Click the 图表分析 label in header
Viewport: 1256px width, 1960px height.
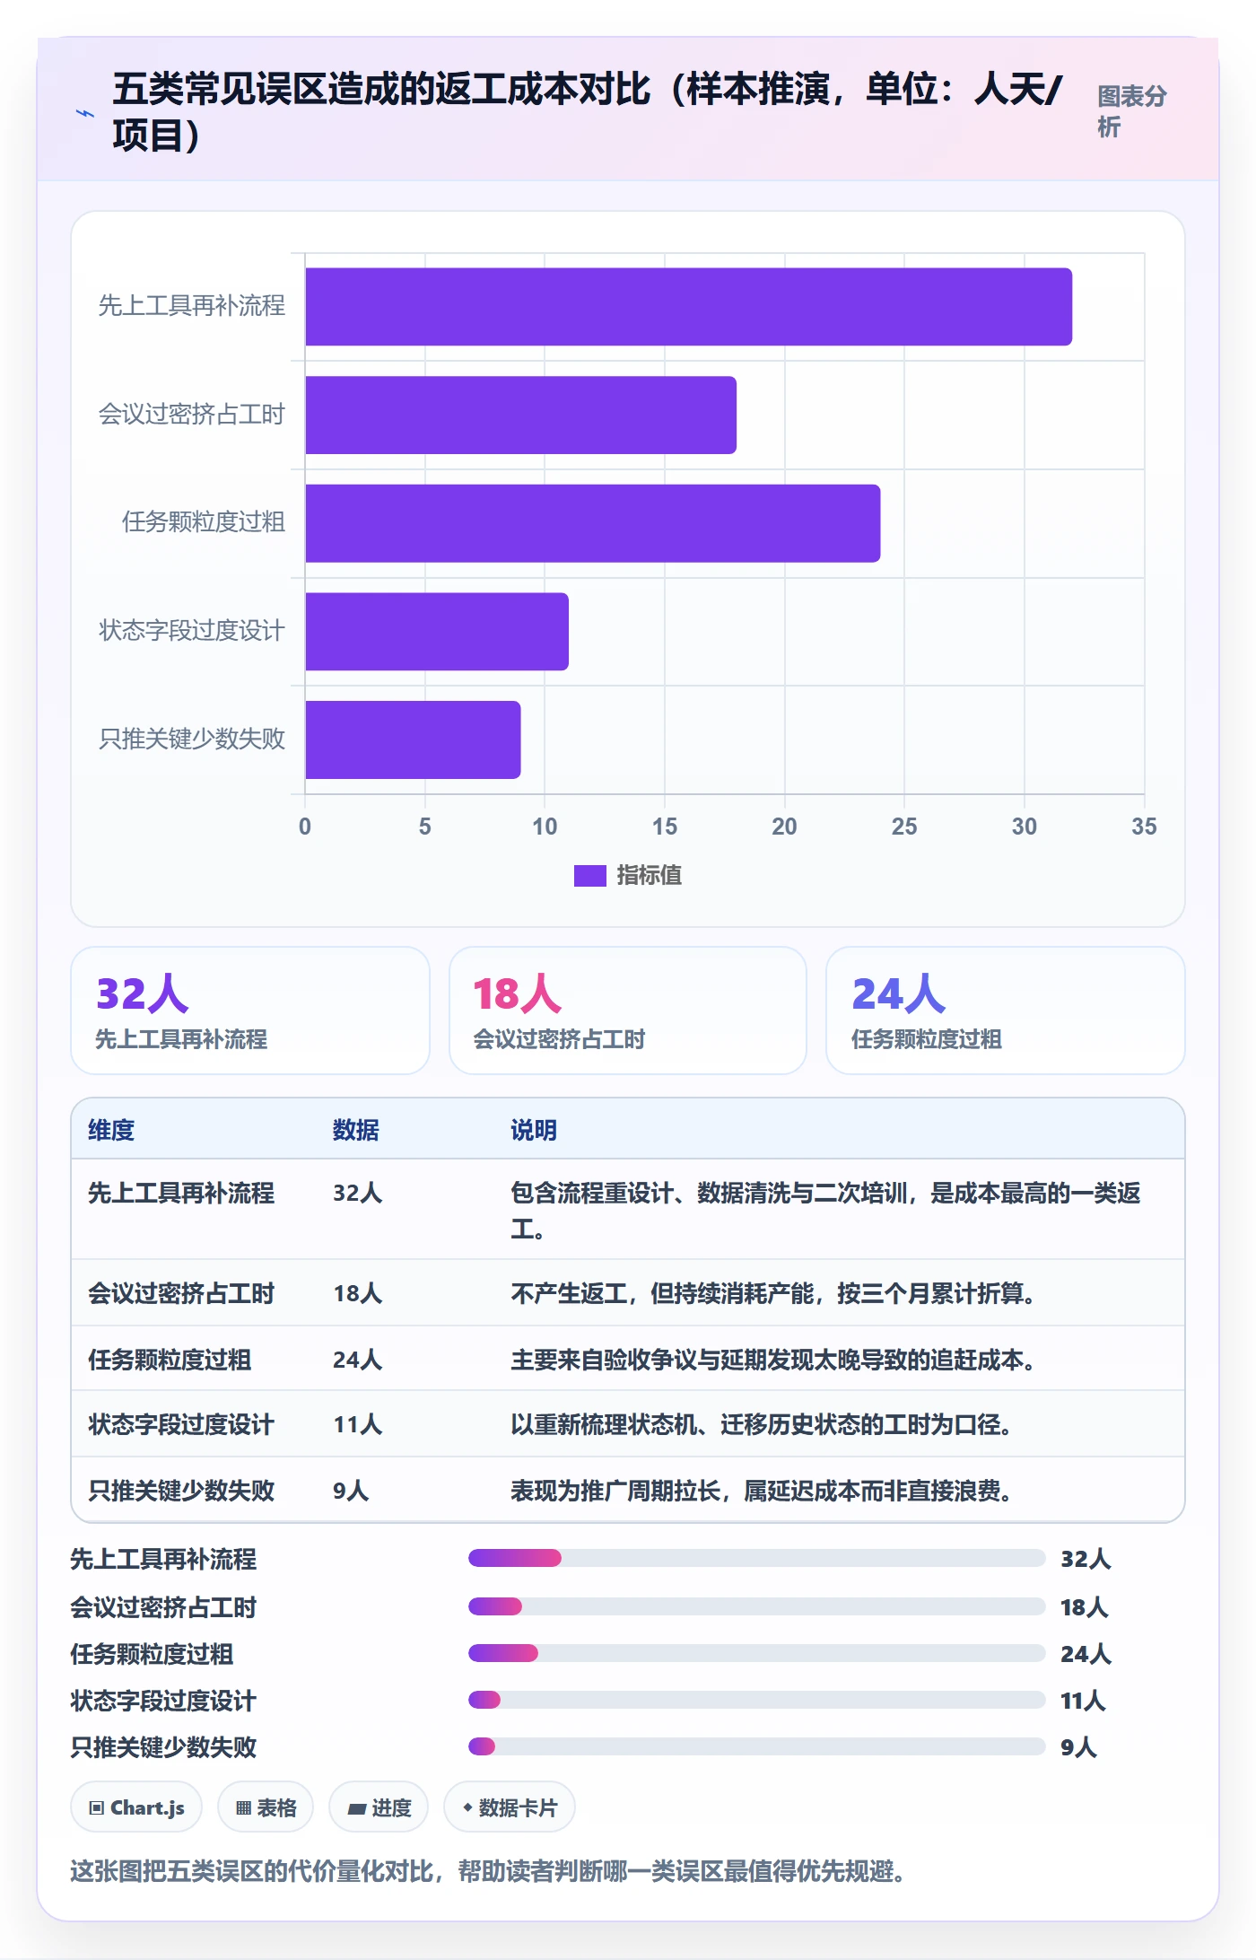(x=1132, y=111)
